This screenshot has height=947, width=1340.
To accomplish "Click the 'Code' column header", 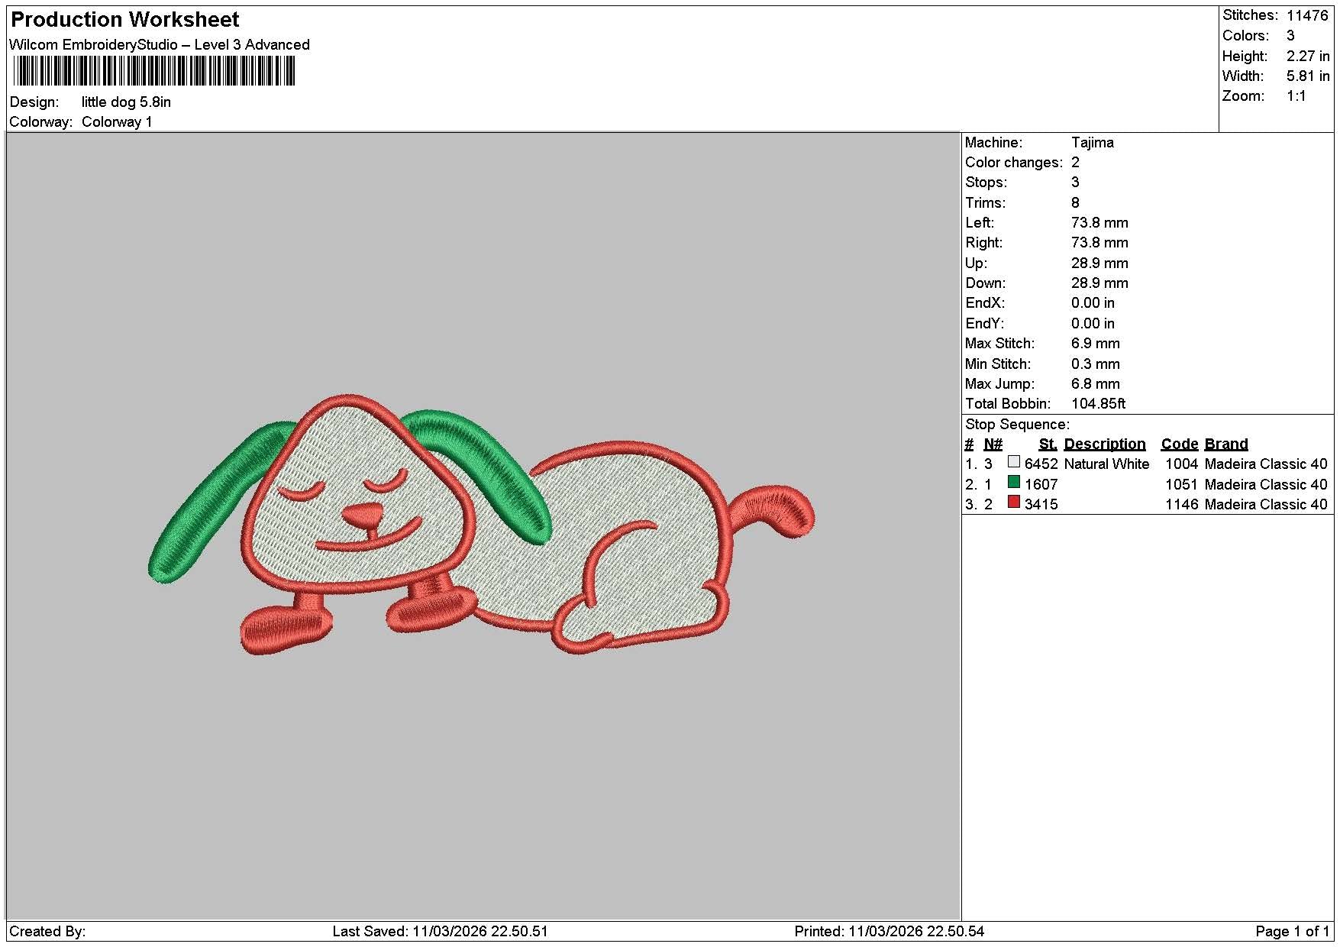I will (x=1179, y=444).
